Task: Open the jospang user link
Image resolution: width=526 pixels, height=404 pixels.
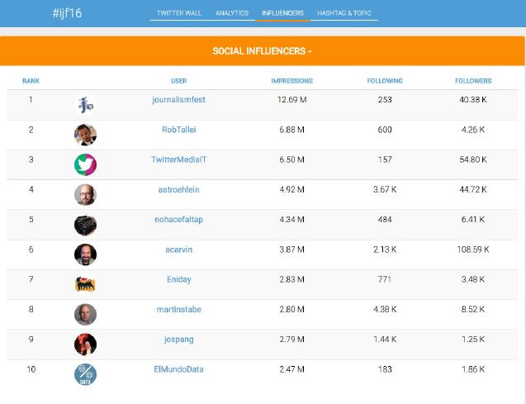Action: tap(179, 340)
